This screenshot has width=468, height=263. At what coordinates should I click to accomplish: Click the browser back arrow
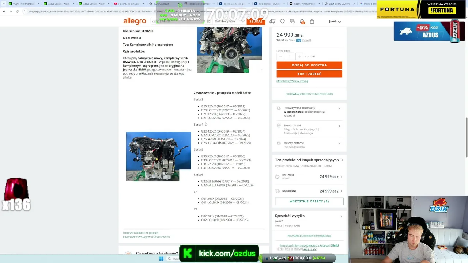coord(4,11)
